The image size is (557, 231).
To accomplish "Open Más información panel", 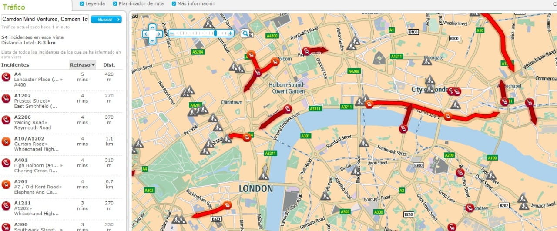I will tap(194, 3).
